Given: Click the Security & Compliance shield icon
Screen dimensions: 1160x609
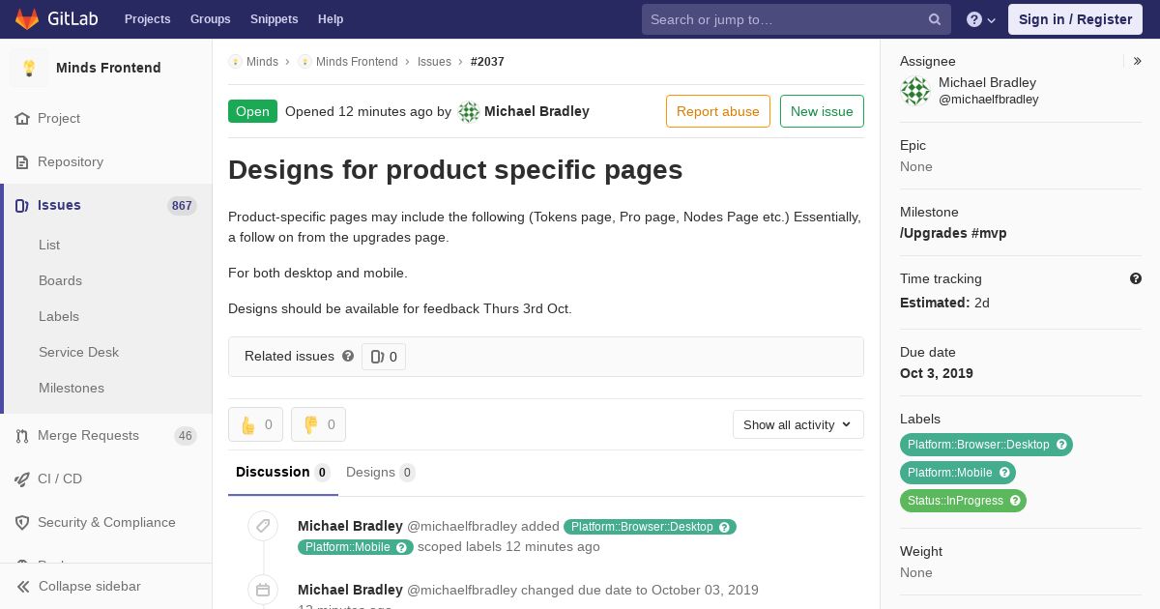Looking at the screenshot, I should coord(22,522).
